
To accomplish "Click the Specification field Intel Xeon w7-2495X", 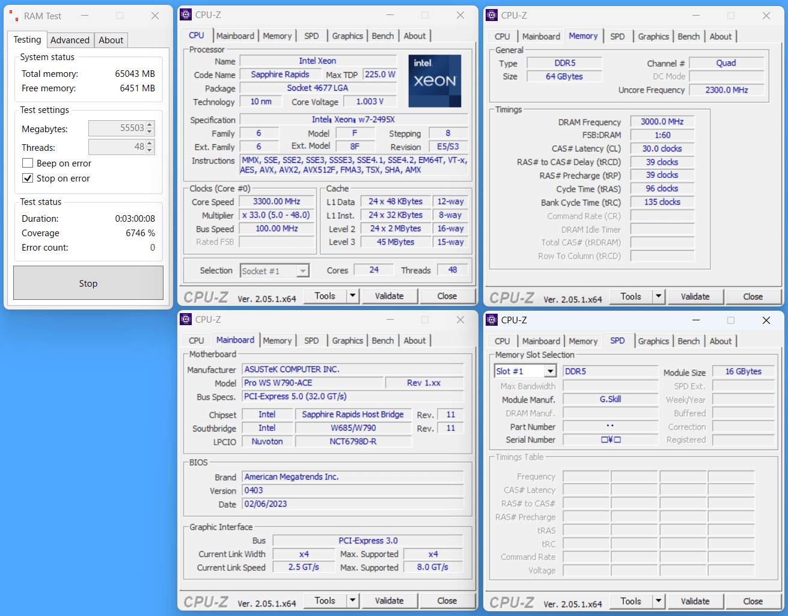I will [x=353, y=120].
